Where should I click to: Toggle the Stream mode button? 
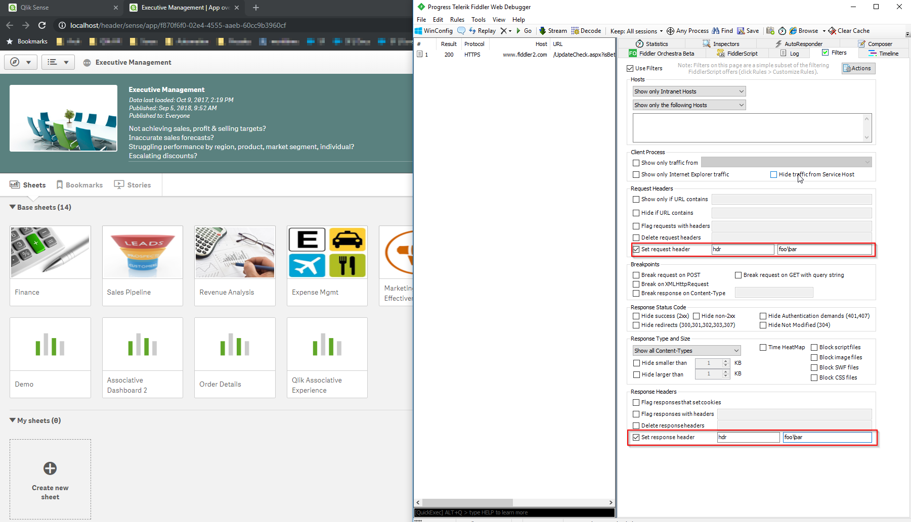point(553,31)
